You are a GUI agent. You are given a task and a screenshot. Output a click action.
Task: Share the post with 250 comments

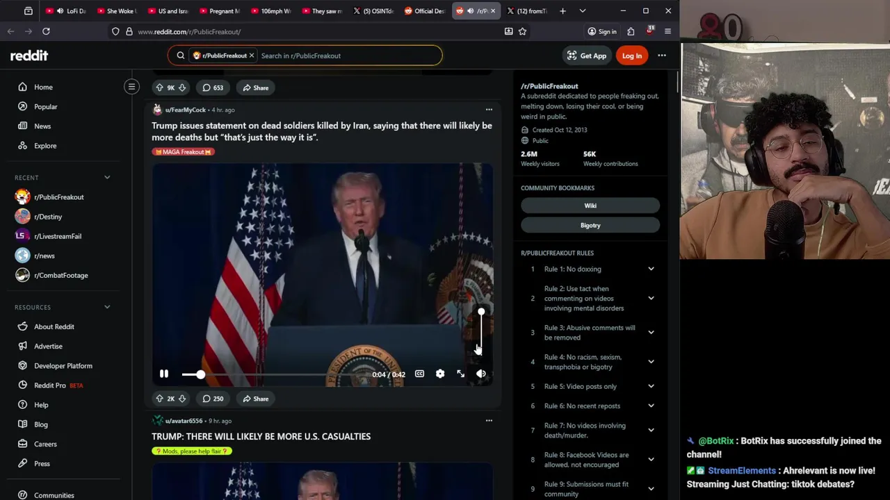pos(255,399)
